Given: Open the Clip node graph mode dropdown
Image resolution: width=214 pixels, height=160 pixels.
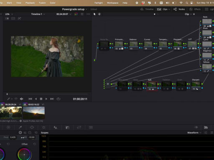Looking at the screenshot, I should point(188,14).
